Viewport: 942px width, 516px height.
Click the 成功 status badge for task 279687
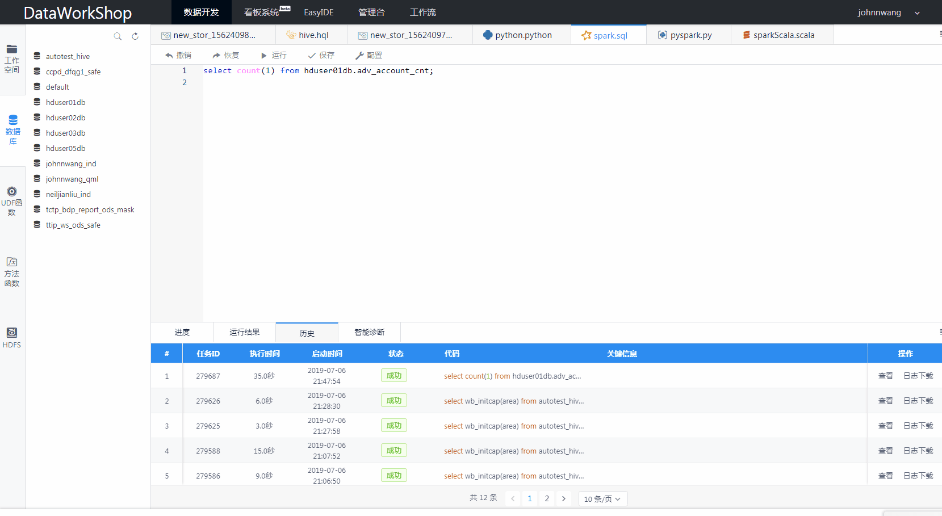click(x=394, y=376)
